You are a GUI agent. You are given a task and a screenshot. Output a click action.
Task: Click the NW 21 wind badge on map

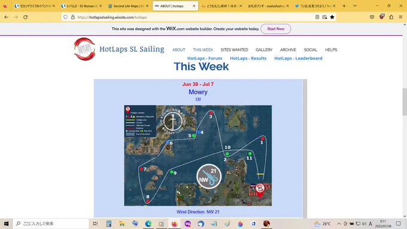[x=209, y=176]
